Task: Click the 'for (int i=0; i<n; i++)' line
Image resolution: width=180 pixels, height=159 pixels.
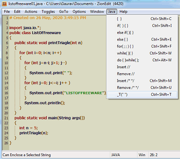Action: pos(40,53)
